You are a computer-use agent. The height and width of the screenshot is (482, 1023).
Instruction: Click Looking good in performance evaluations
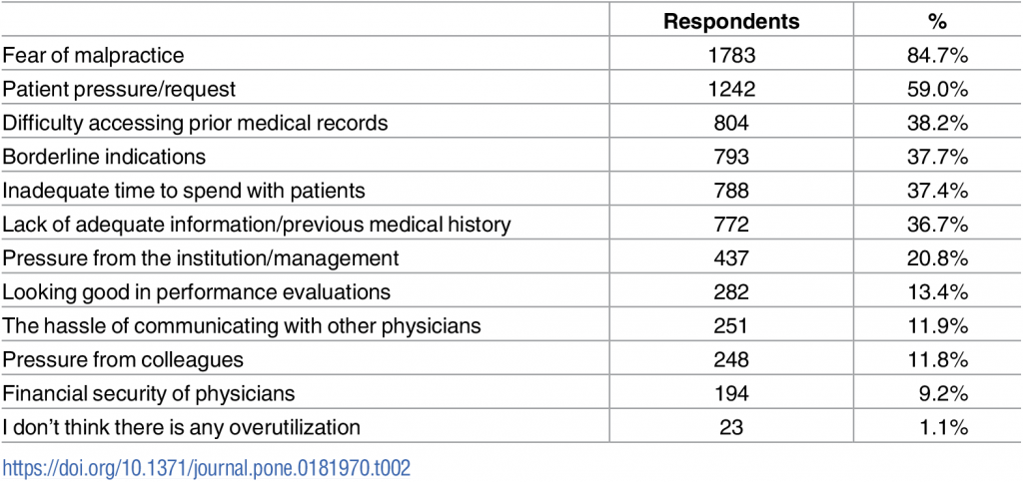tap(196, 292)
